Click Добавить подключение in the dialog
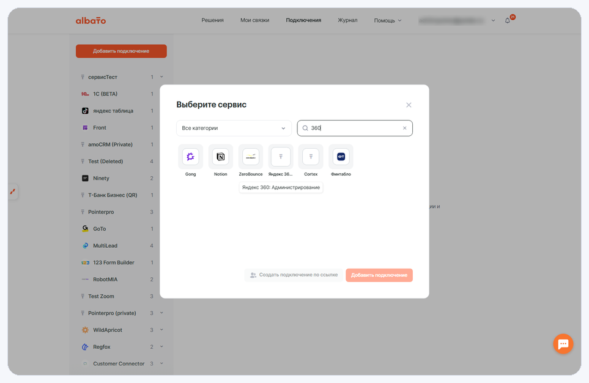The width and height of the screenshot is (589, 383). pos(379,275)
